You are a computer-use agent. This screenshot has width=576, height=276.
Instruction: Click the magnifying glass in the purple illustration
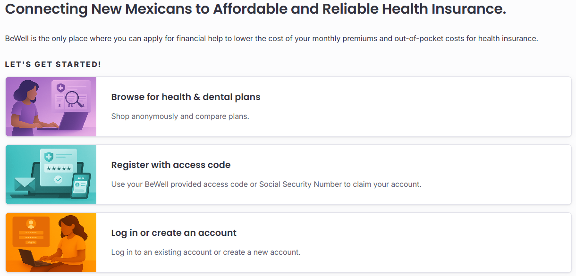click(x=73, y=98)
